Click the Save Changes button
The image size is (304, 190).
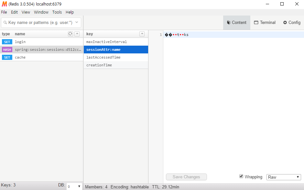tap(186, 177)
